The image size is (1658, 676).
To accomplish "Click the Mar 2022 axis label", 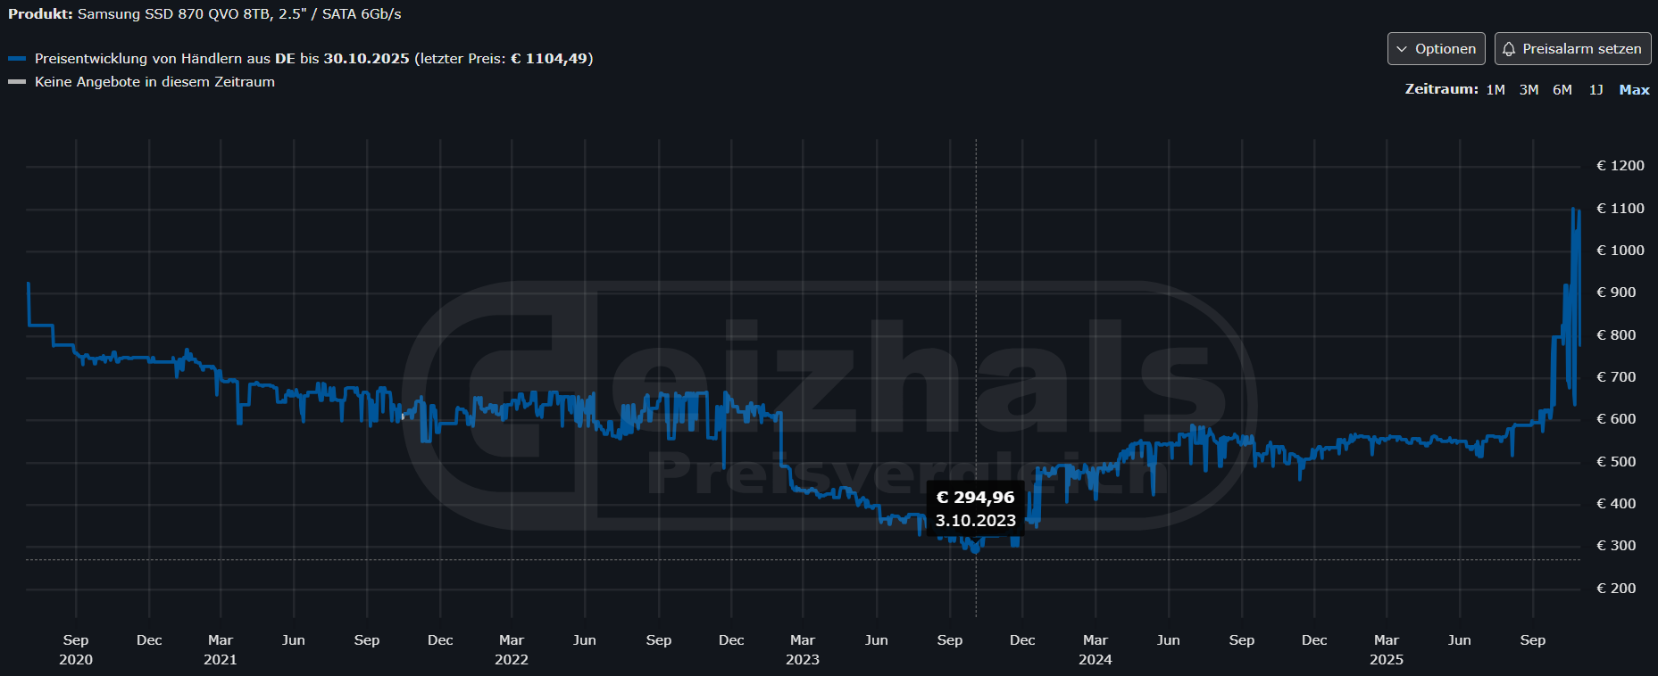I will 512,650.
